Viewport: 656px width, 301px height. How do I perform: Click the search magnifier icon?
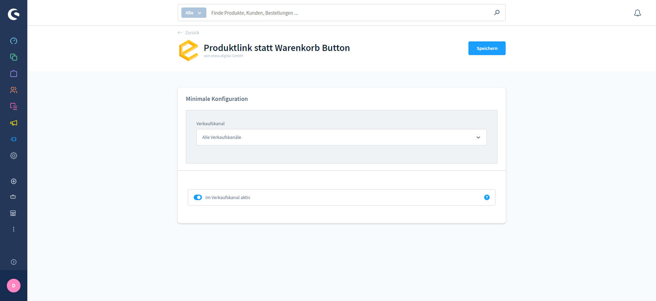point(497,13)
